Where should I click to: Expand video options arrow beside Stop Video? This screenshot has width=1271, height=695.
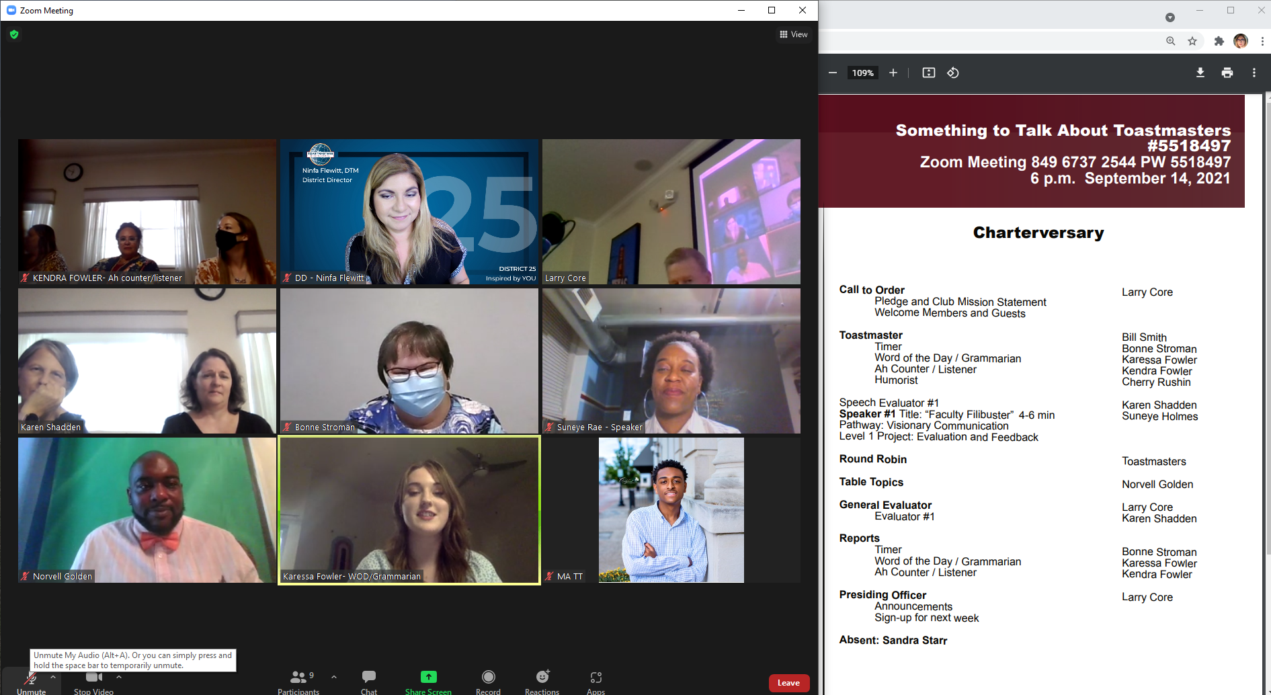(119, 677)
